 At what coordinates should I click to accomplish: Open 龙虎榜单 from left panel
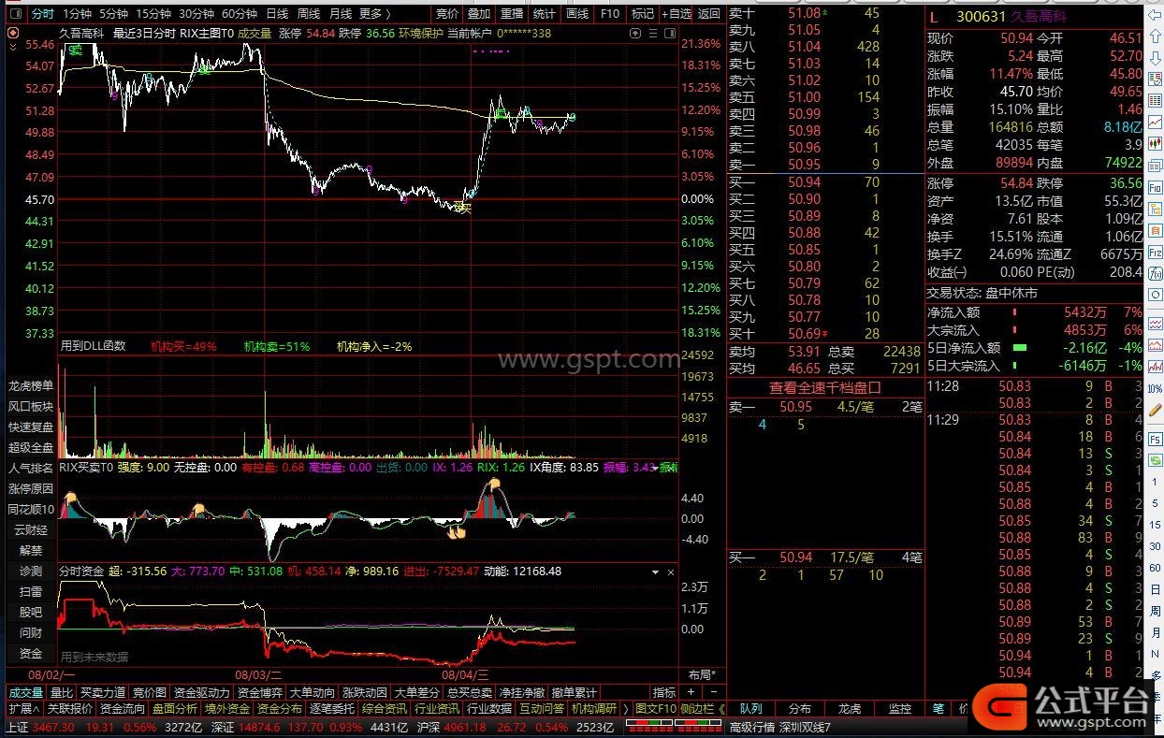click(x=31, y=385)
